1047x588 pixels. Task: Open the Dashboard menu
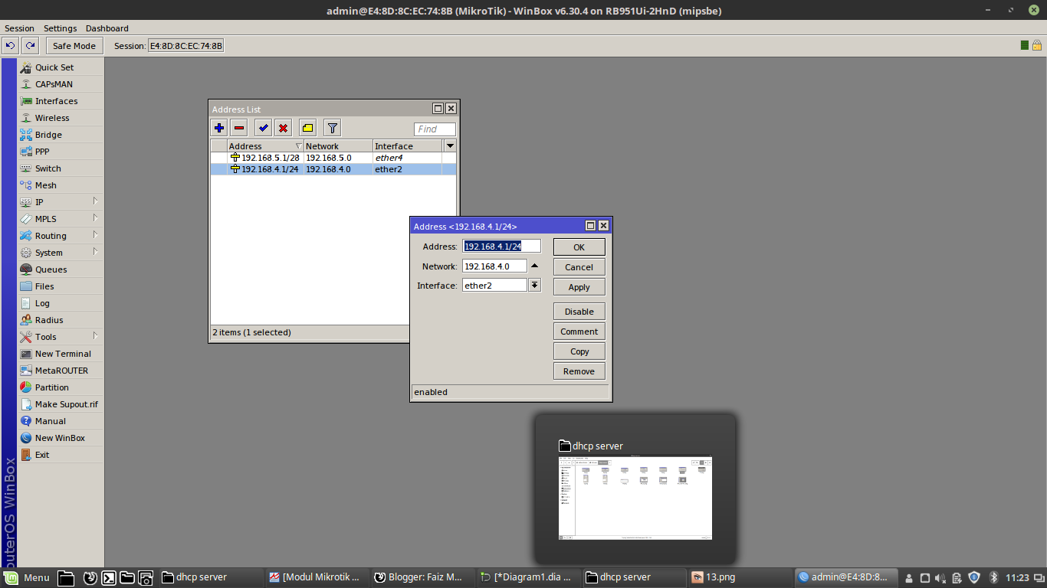tap(107, 28)
